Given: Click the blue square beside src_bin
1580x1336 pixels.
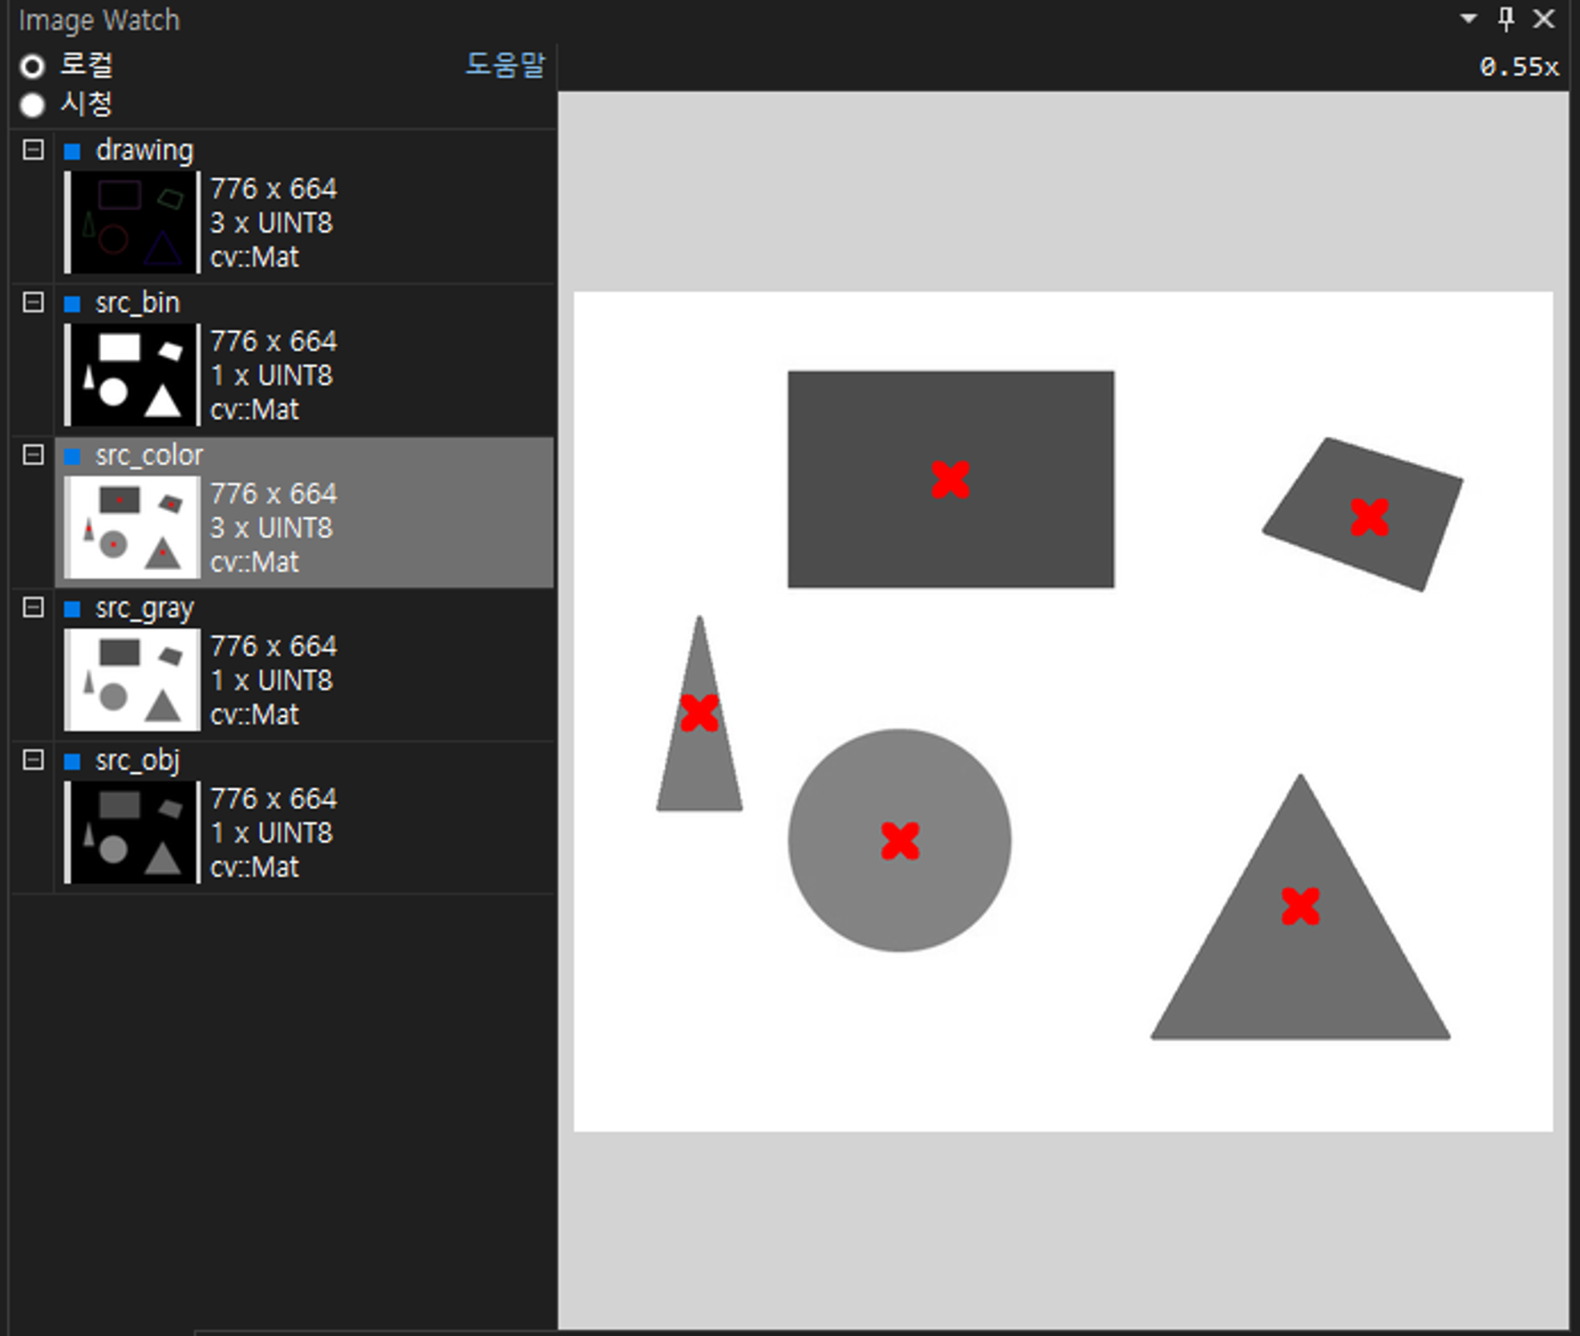Looking at the screenshot, I should pyautogui.click(x=72, y=303).
